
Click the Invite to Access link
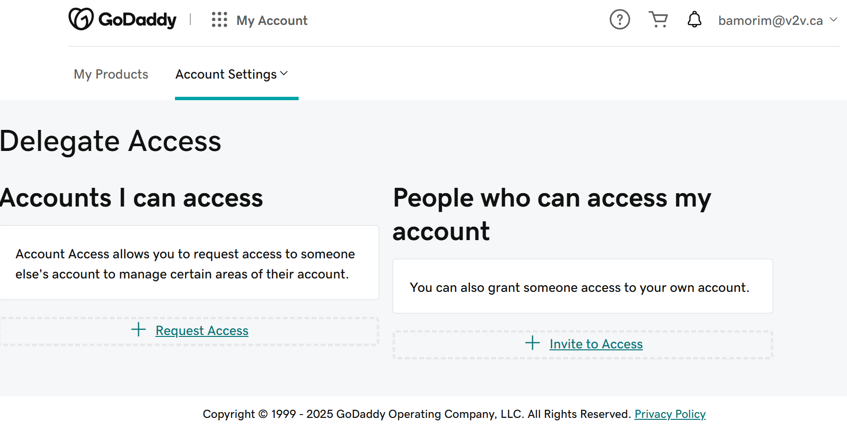pos(596,344)
